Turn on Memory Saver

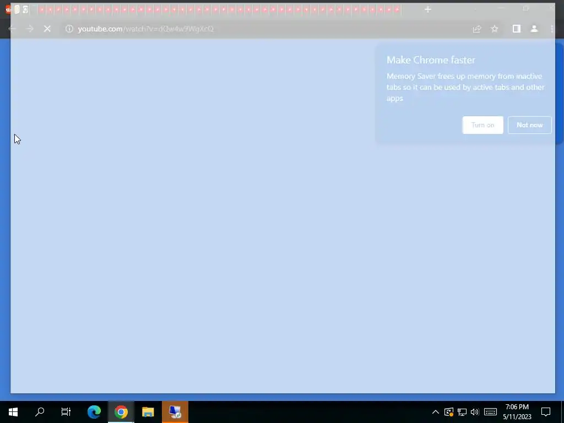pos(482,125)
